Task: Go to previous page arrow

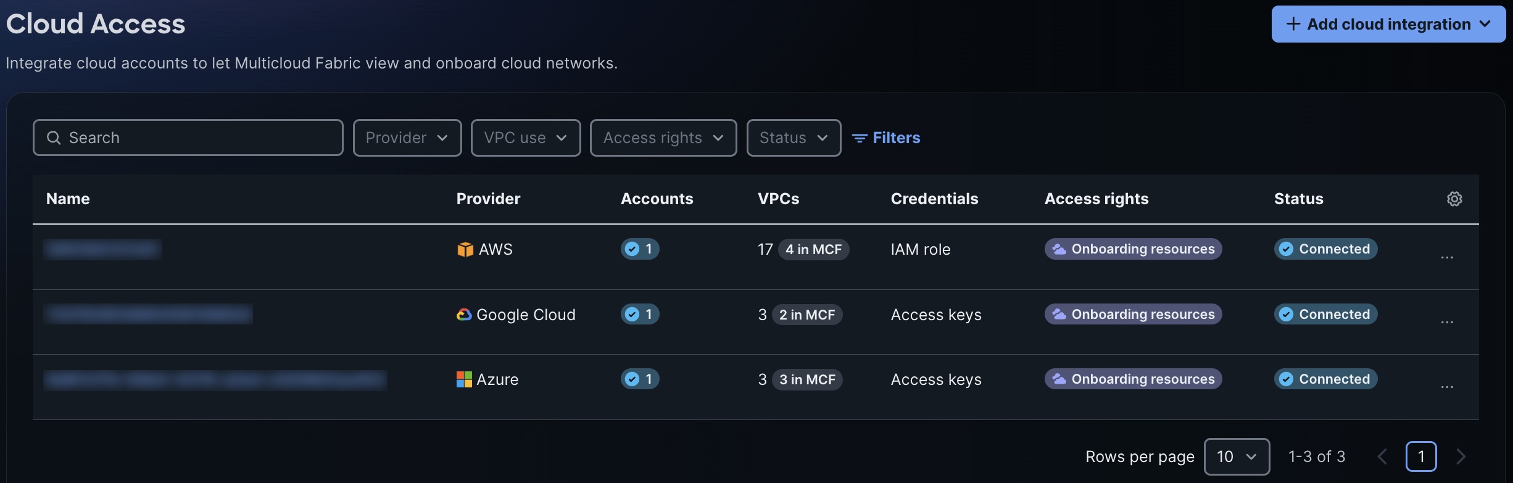Action: (x=1382, y=456)
